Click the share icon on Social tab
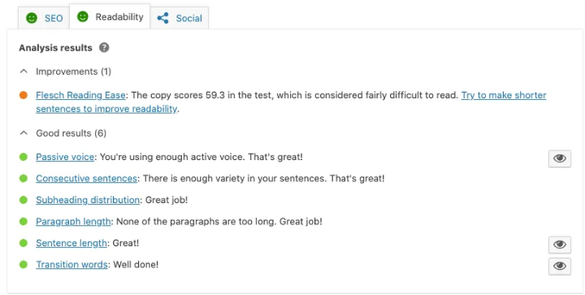 162,18
